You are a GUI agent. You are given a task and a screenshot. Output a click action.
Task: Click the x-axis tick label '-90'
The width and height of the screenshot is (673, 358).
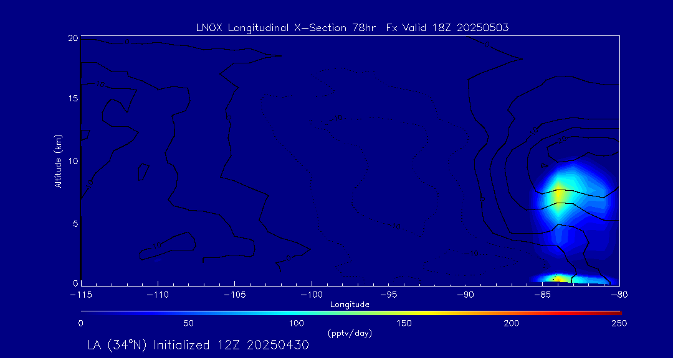coord(465,295)
